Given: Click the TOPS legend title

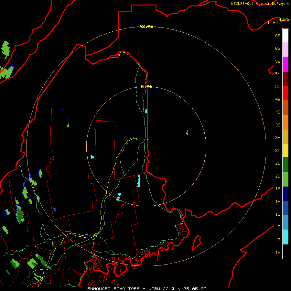Looking at the screenshot, I should click(284, 19).
